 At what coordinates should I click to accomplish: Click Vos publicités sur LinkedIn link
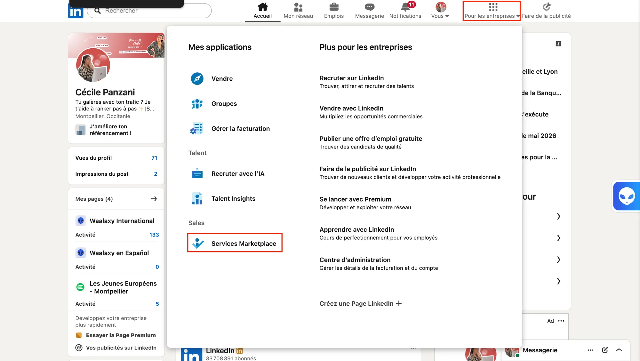[121, 348]
